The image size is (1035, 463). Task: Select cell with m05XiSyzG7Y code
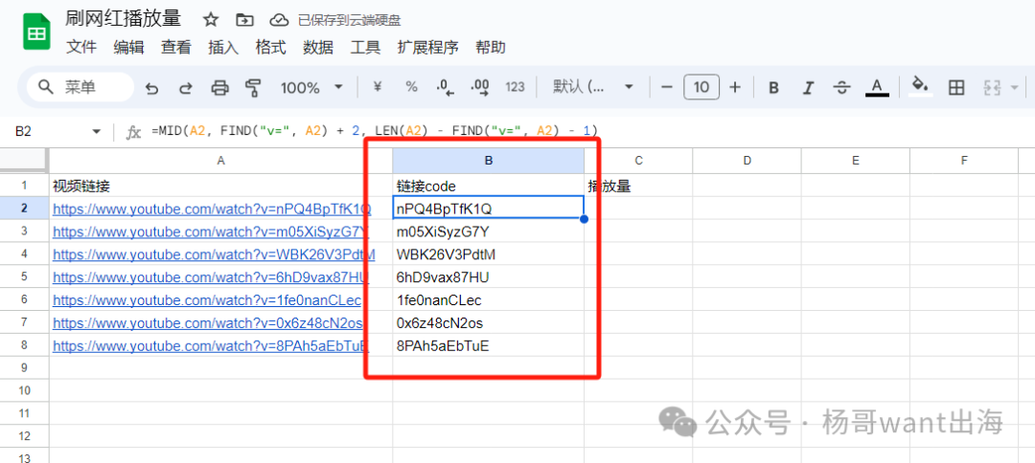pos(489,231)
